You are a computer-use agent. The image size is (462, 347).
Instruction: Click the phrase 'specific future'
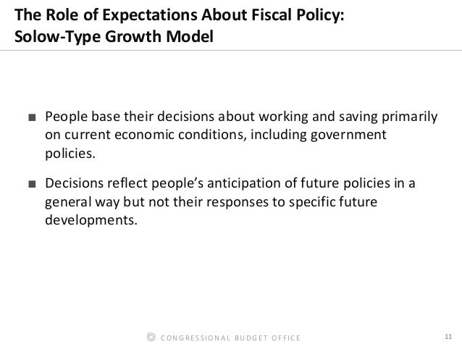point(333,202)
